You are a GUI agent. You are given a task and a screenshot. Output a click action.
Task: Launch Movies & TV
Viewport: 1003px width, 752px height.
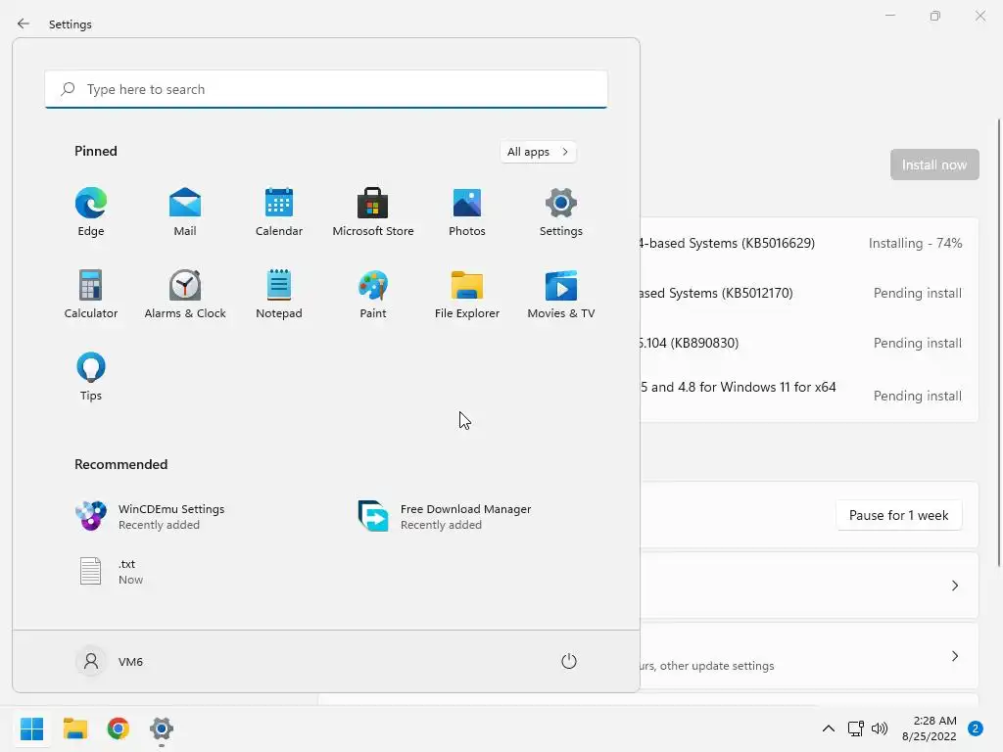pos(561,294)
